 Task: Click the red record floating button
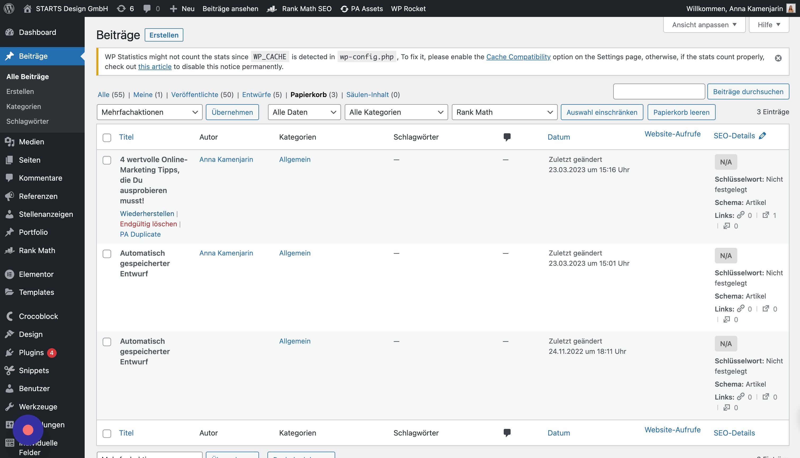tap(28, 430)
